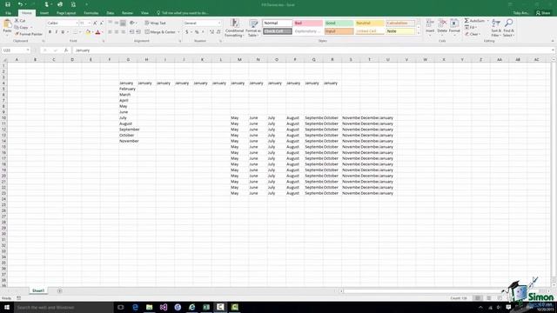Open the Orientation text-angle tool
This screenshot has width=557, height=313.
pos(132,23)
